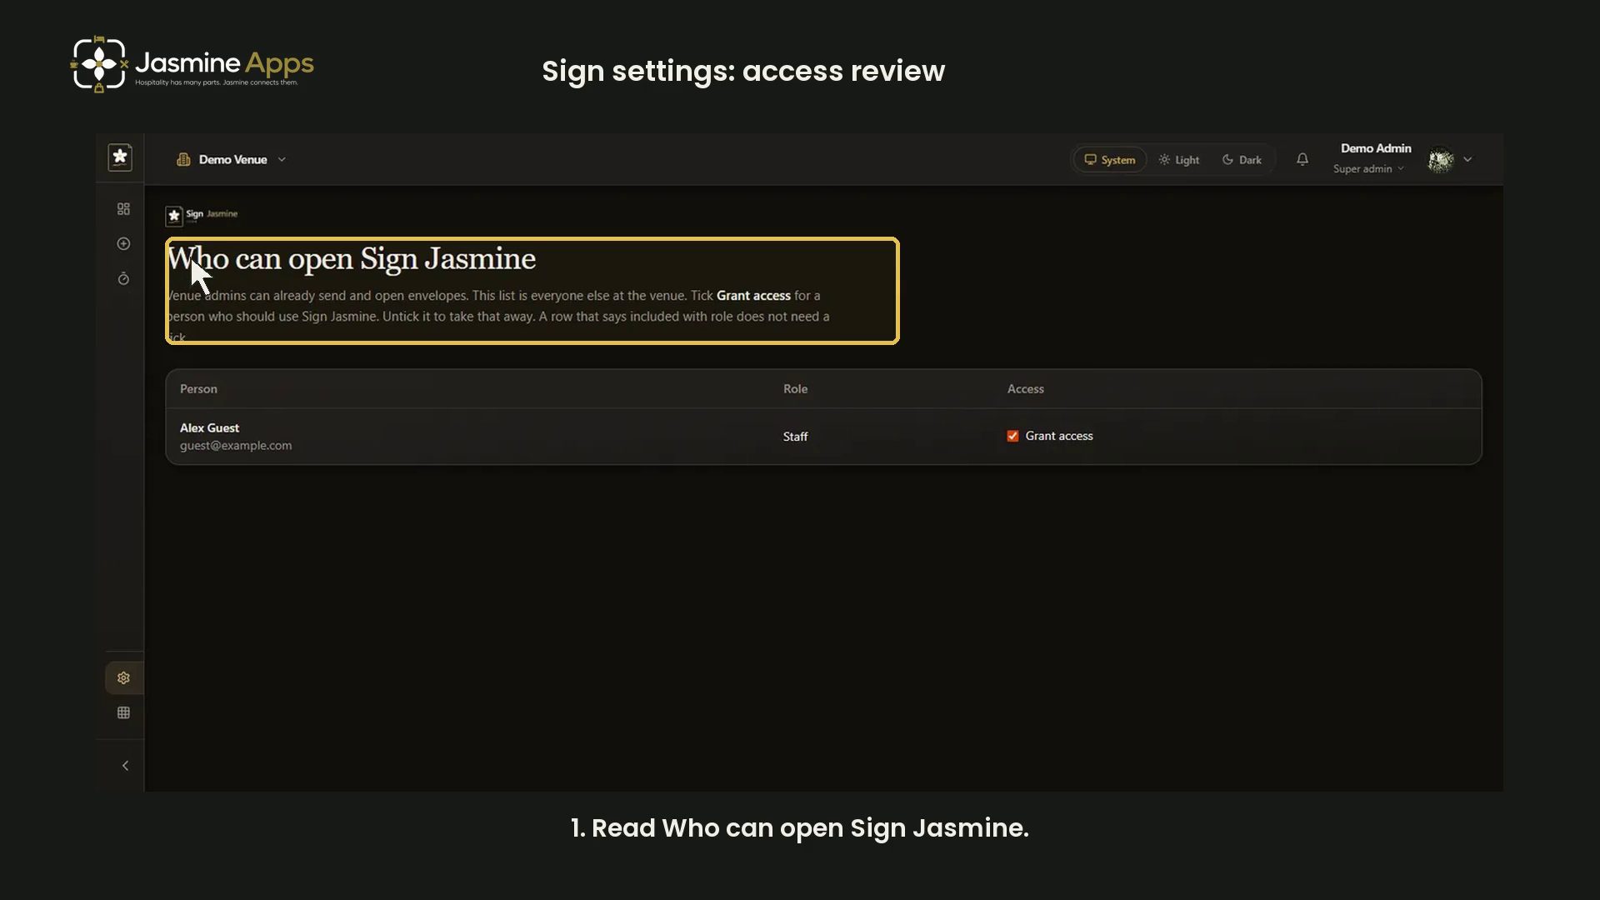Collapse the sidebar with left chevron
1600x900 pixels.
[x=125, y=766]
